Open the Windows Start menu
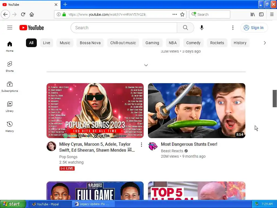Viewport: 277px width, 208px height. coord(13,204)
